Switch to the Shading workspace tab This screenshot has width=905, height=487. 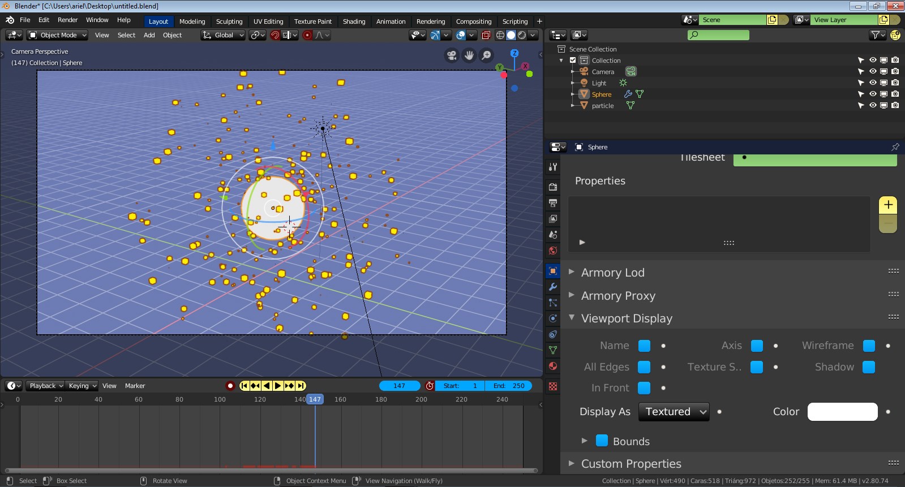354,21
